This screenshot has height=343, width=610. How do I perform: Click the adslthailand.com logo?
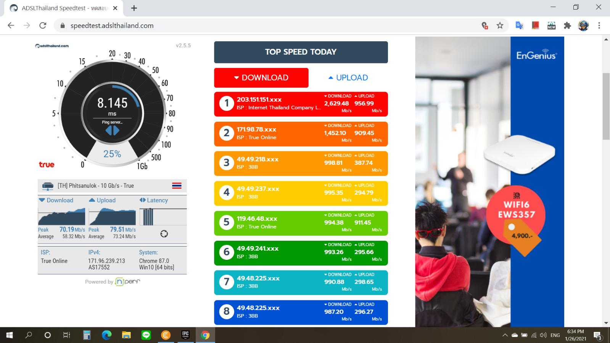click(x=52, y=46)
